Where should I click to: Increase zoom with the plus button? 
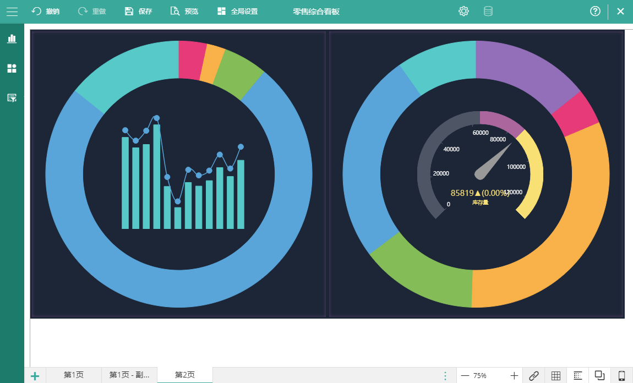(514, 376)
